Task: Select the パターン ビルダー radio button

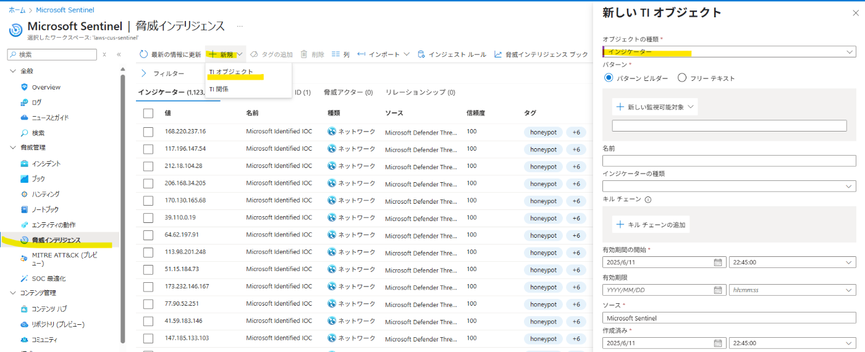Action: pyautogui.click(x=609, y=78)
